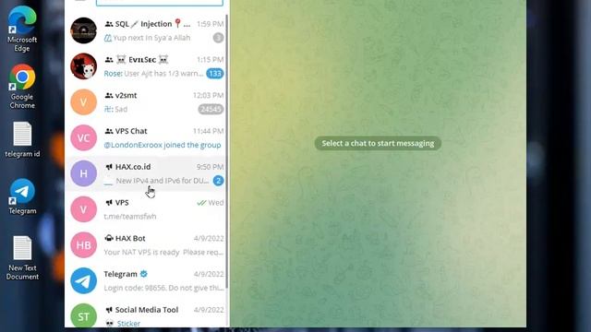Viewport: 591px width, 332px height.
Task: Select HAX Bot HB avatar
Action: click(x=83, y=245)
